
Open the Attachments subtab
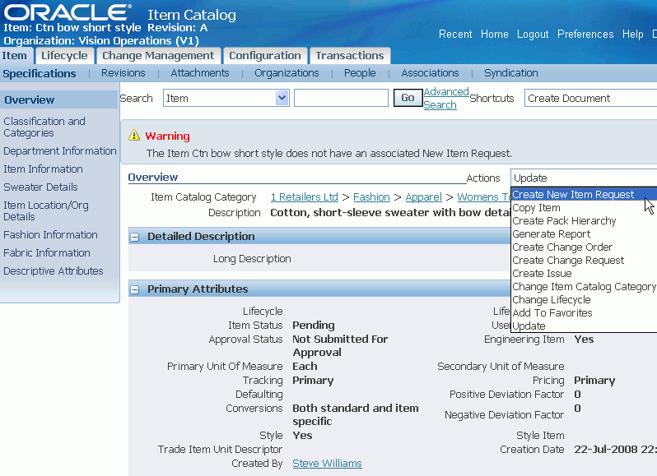[200, 73]
